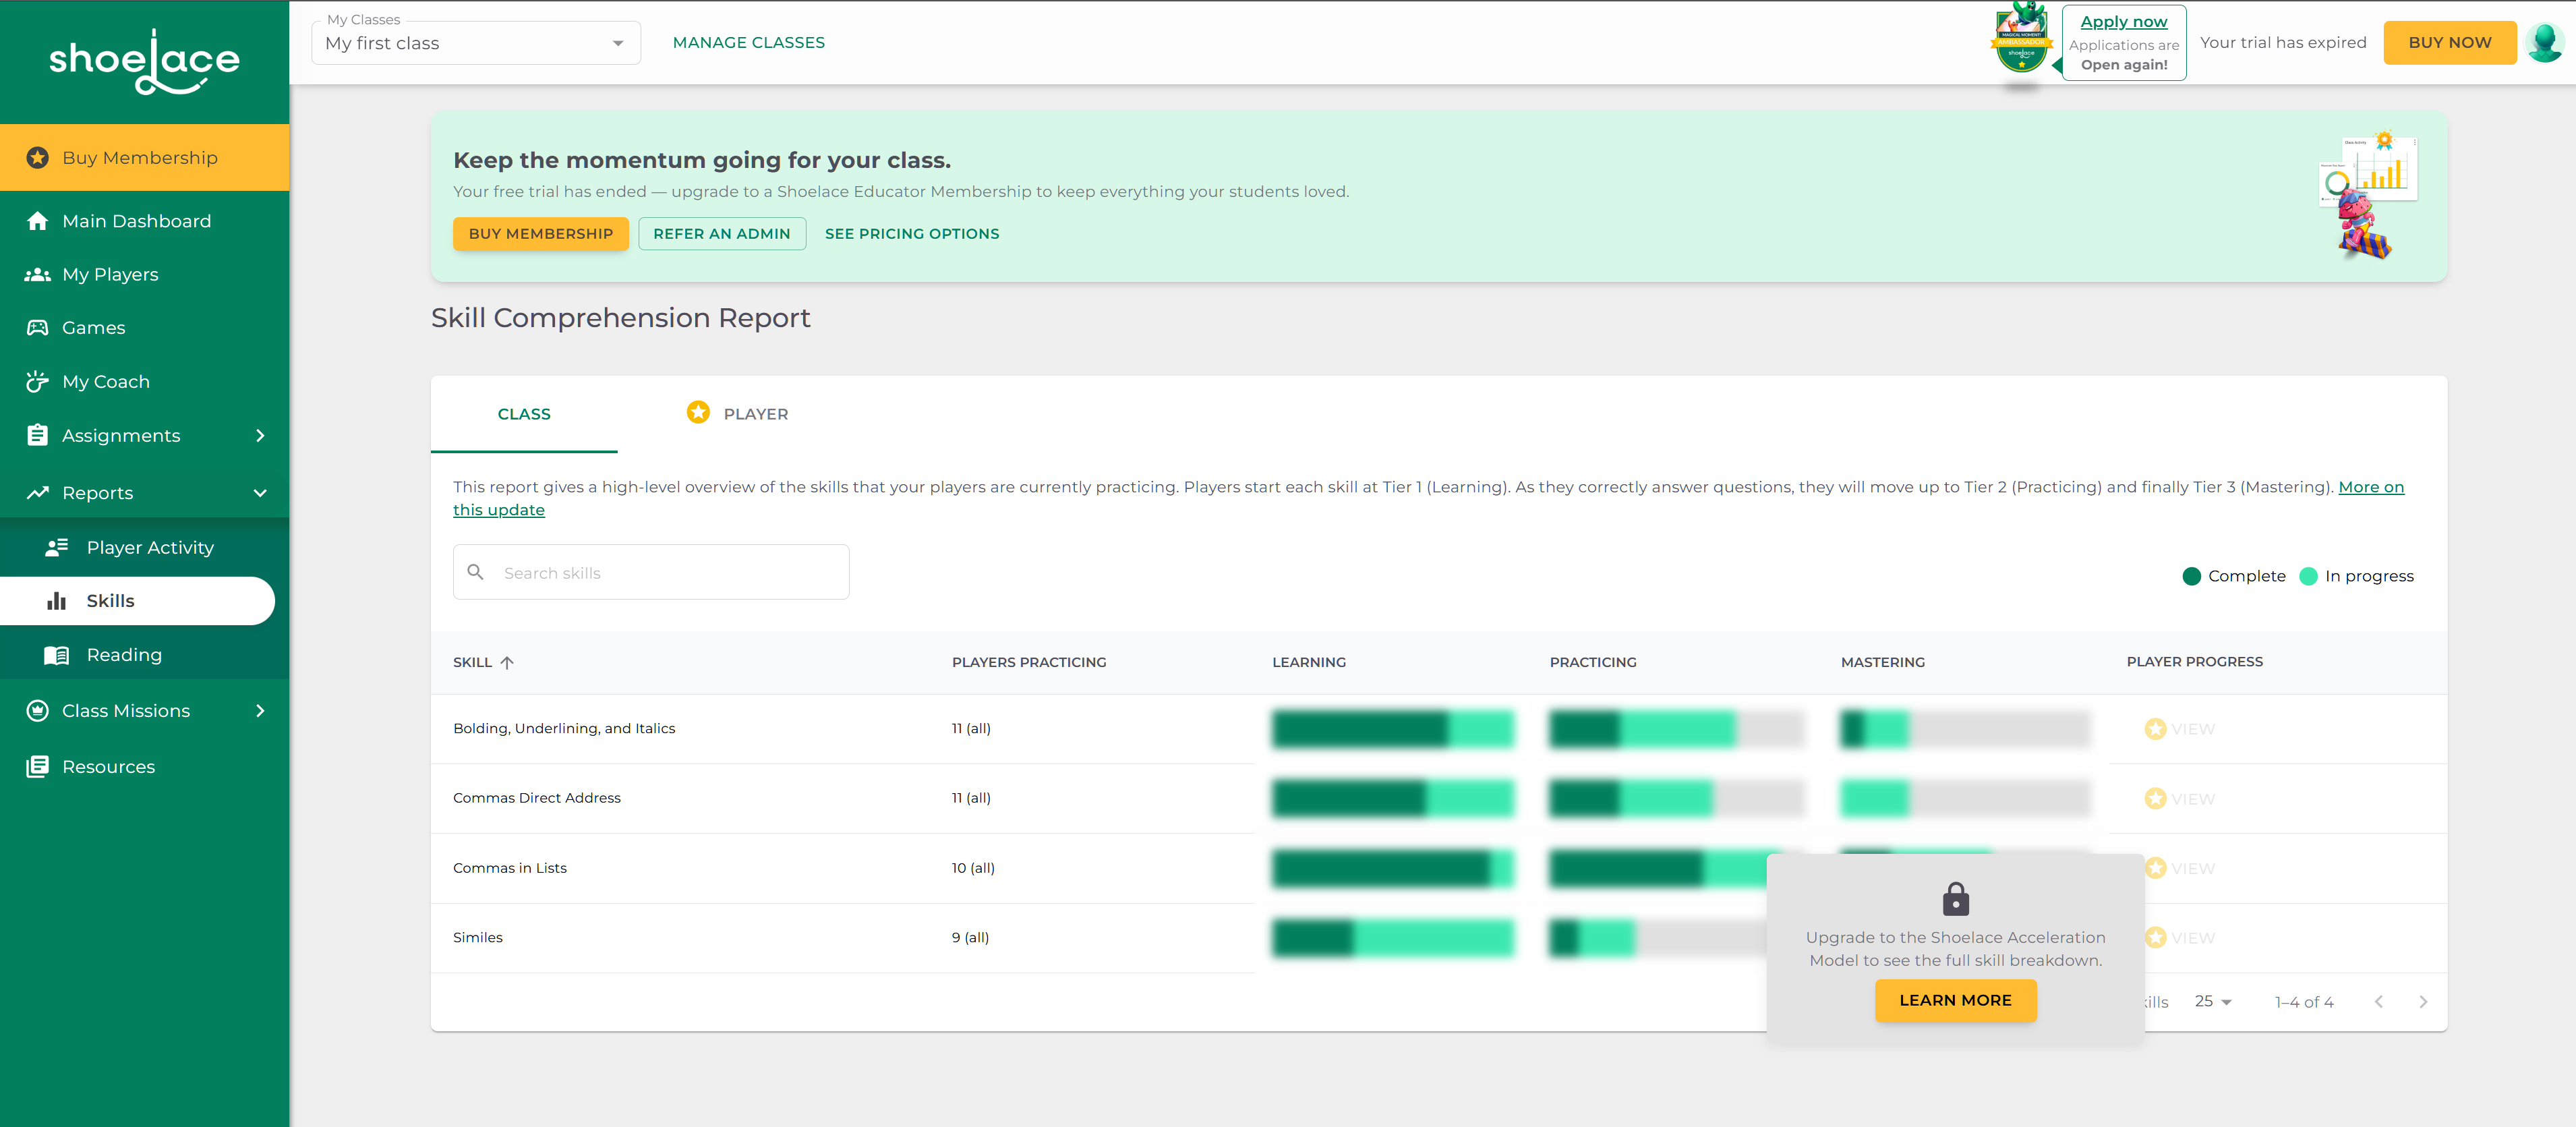Screen dimensions: 2576x1127
Task: Open My Players group icon
Action: tap(38, 274)
